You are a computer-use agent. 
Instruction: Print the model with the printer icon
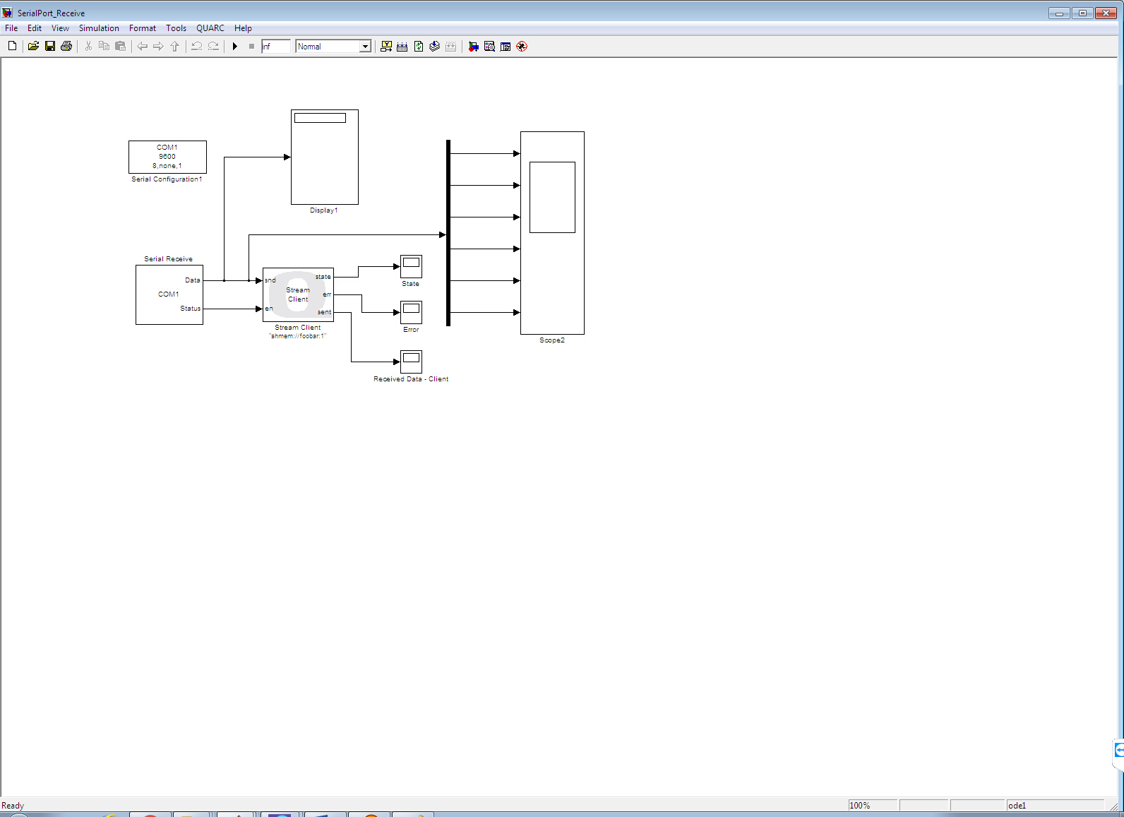(x=66, y=47)
